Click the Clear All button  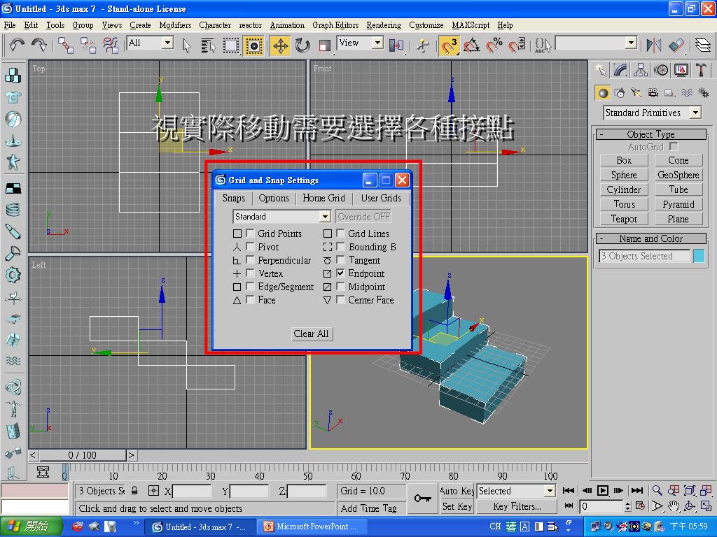tap(311, 334)
